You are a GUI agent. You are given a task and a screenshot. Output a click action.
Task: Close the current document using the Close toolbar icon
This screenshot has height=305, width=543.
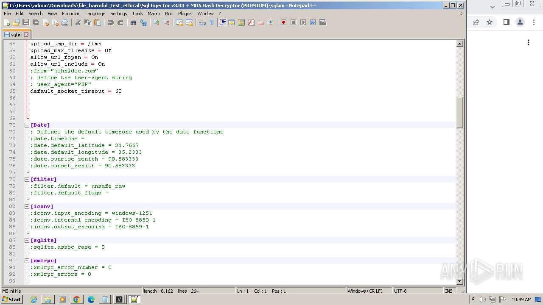(45, 22)
